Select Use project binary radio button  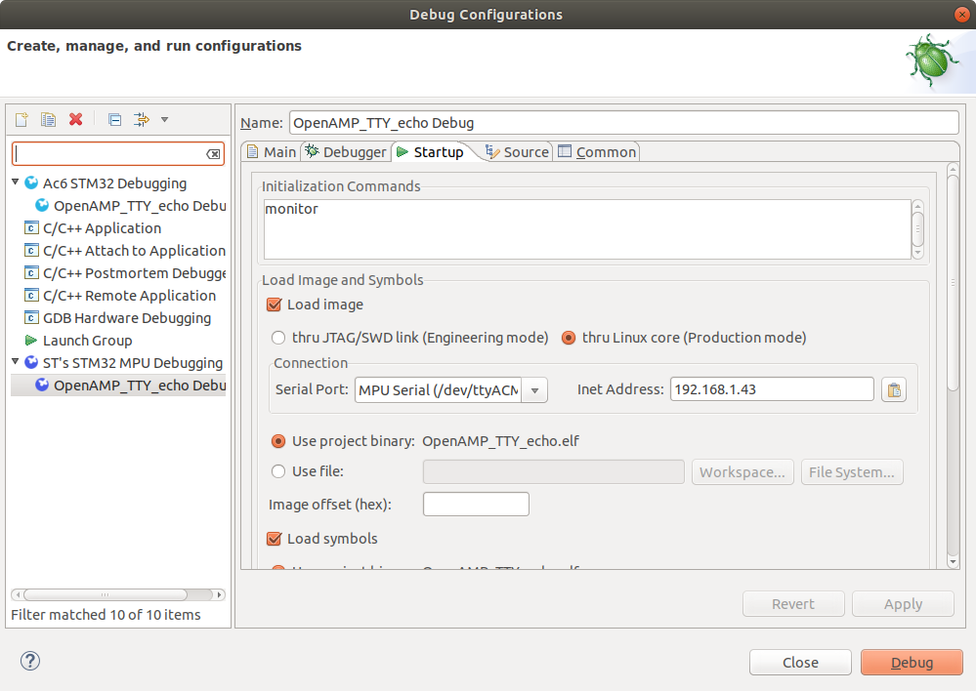278,441
